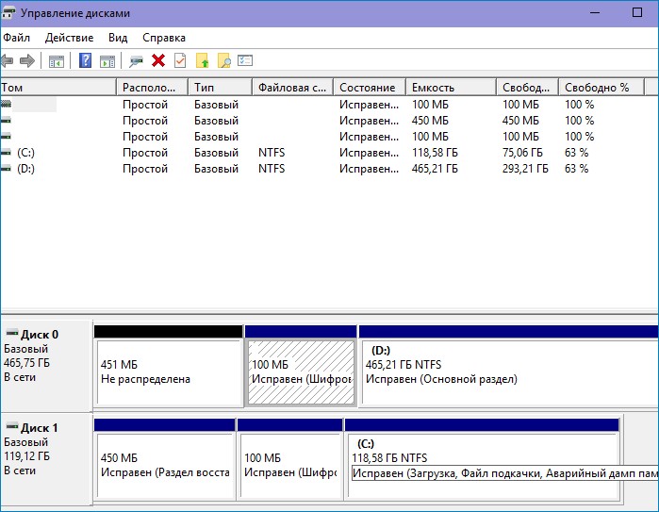
Task: Click the Forward arrow in the toolbar
Action: 27,61
